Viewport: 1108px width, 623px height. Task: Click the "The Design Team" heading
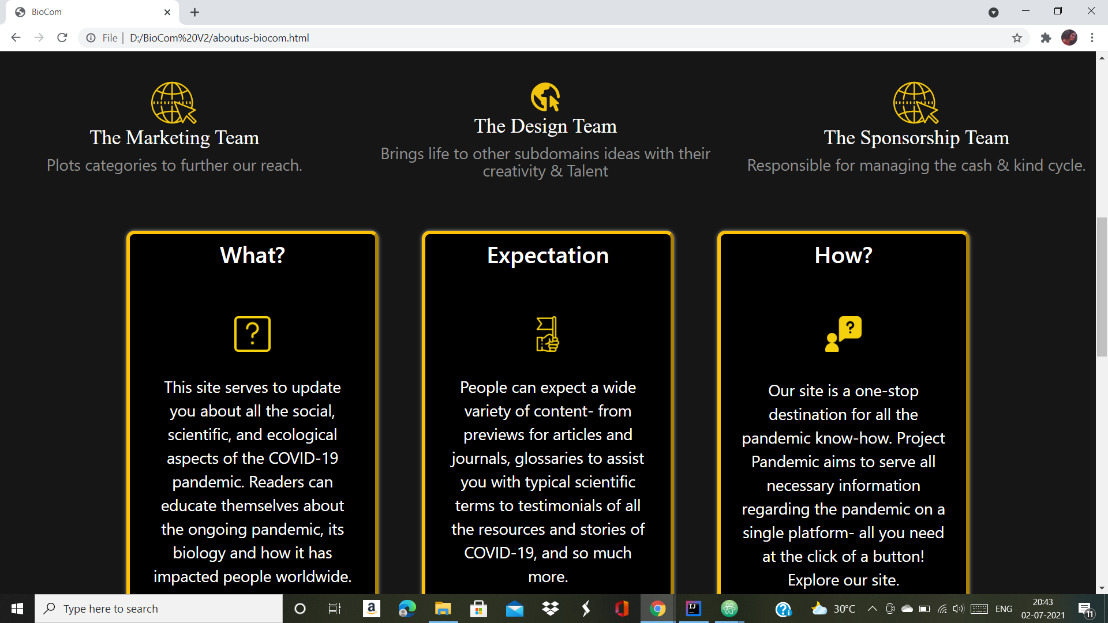point(545,126)
